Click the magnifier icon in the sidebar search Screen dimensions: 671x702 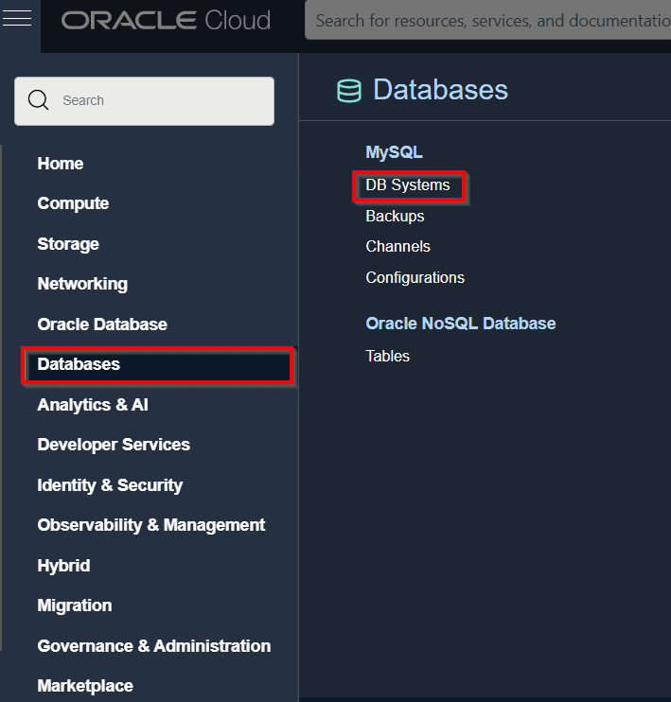point(38,100)
